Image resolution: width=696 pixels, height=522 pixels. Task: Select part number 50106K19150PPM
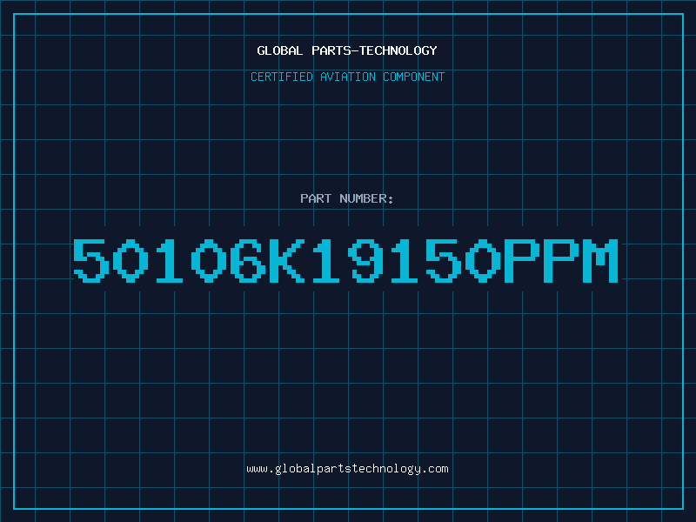point(345,260)
